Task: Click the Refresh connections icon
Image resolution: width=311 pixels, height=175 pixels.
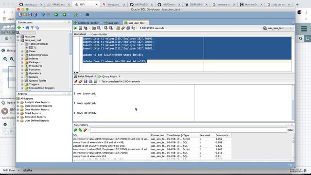Action: (x=27, y=28)
